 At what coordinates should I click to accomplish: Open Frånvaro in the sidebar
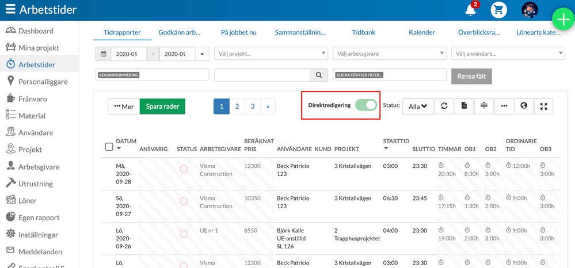click(x=33, y=99)
